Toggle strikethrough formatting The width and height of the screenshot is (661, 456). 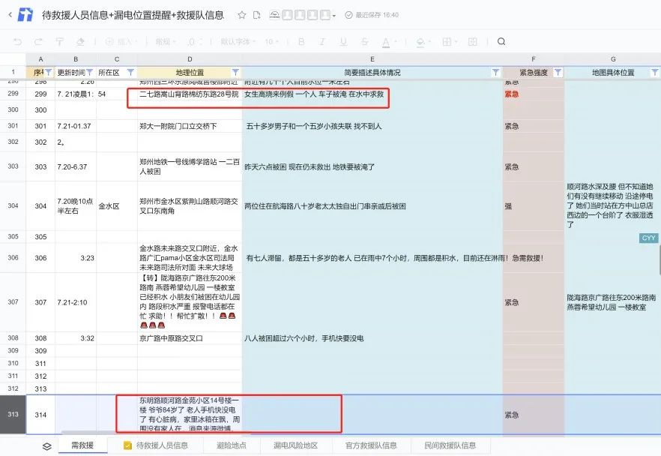coord(365,41)
